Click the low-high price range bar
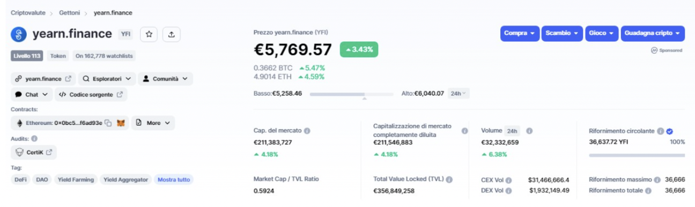The height and width of the screenshot is (207, 695). click(351, 94)
